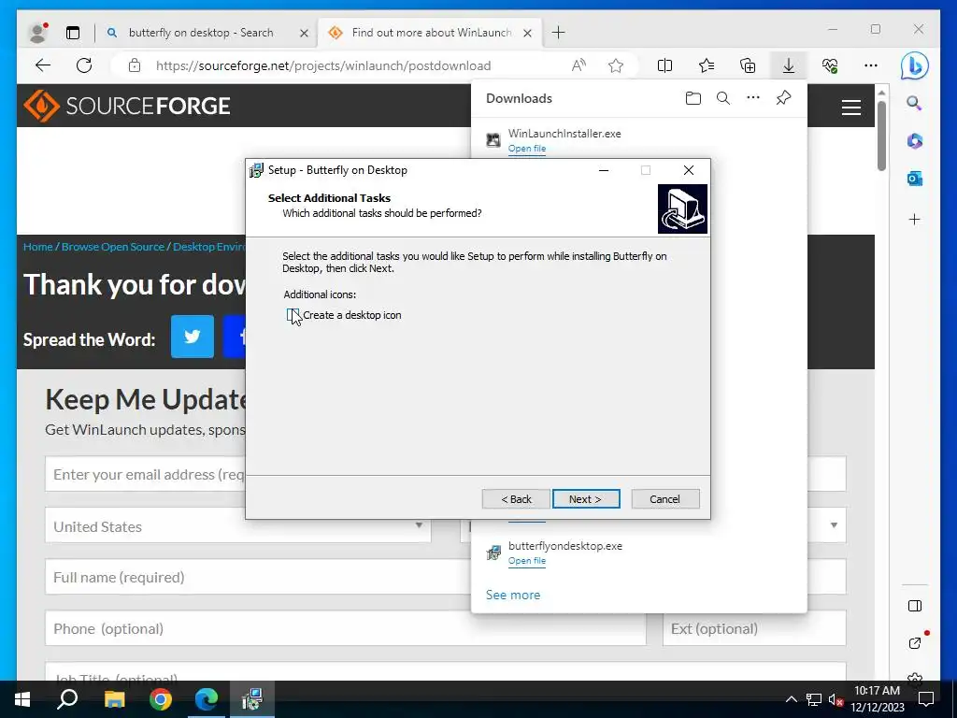This screenshot has width=957, height=718.
Task: Close the butterfly on desktop Search tab
Action: click(304, 33)
